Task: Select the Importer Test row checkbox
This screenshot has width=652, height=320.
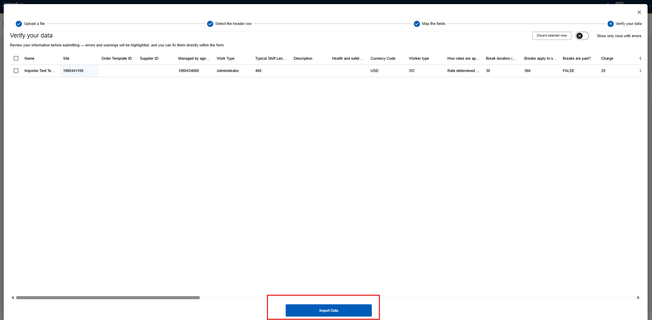Action: pyautogui.click(x=16, y=71)
